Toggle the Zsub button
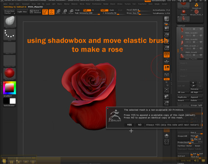 click(112, 10)
